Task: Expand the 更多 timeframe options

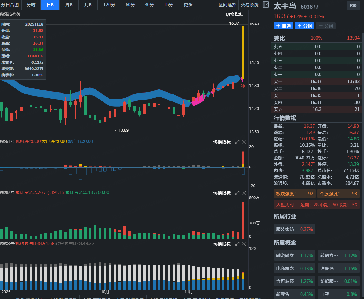Action: click(x=188, y=5)
